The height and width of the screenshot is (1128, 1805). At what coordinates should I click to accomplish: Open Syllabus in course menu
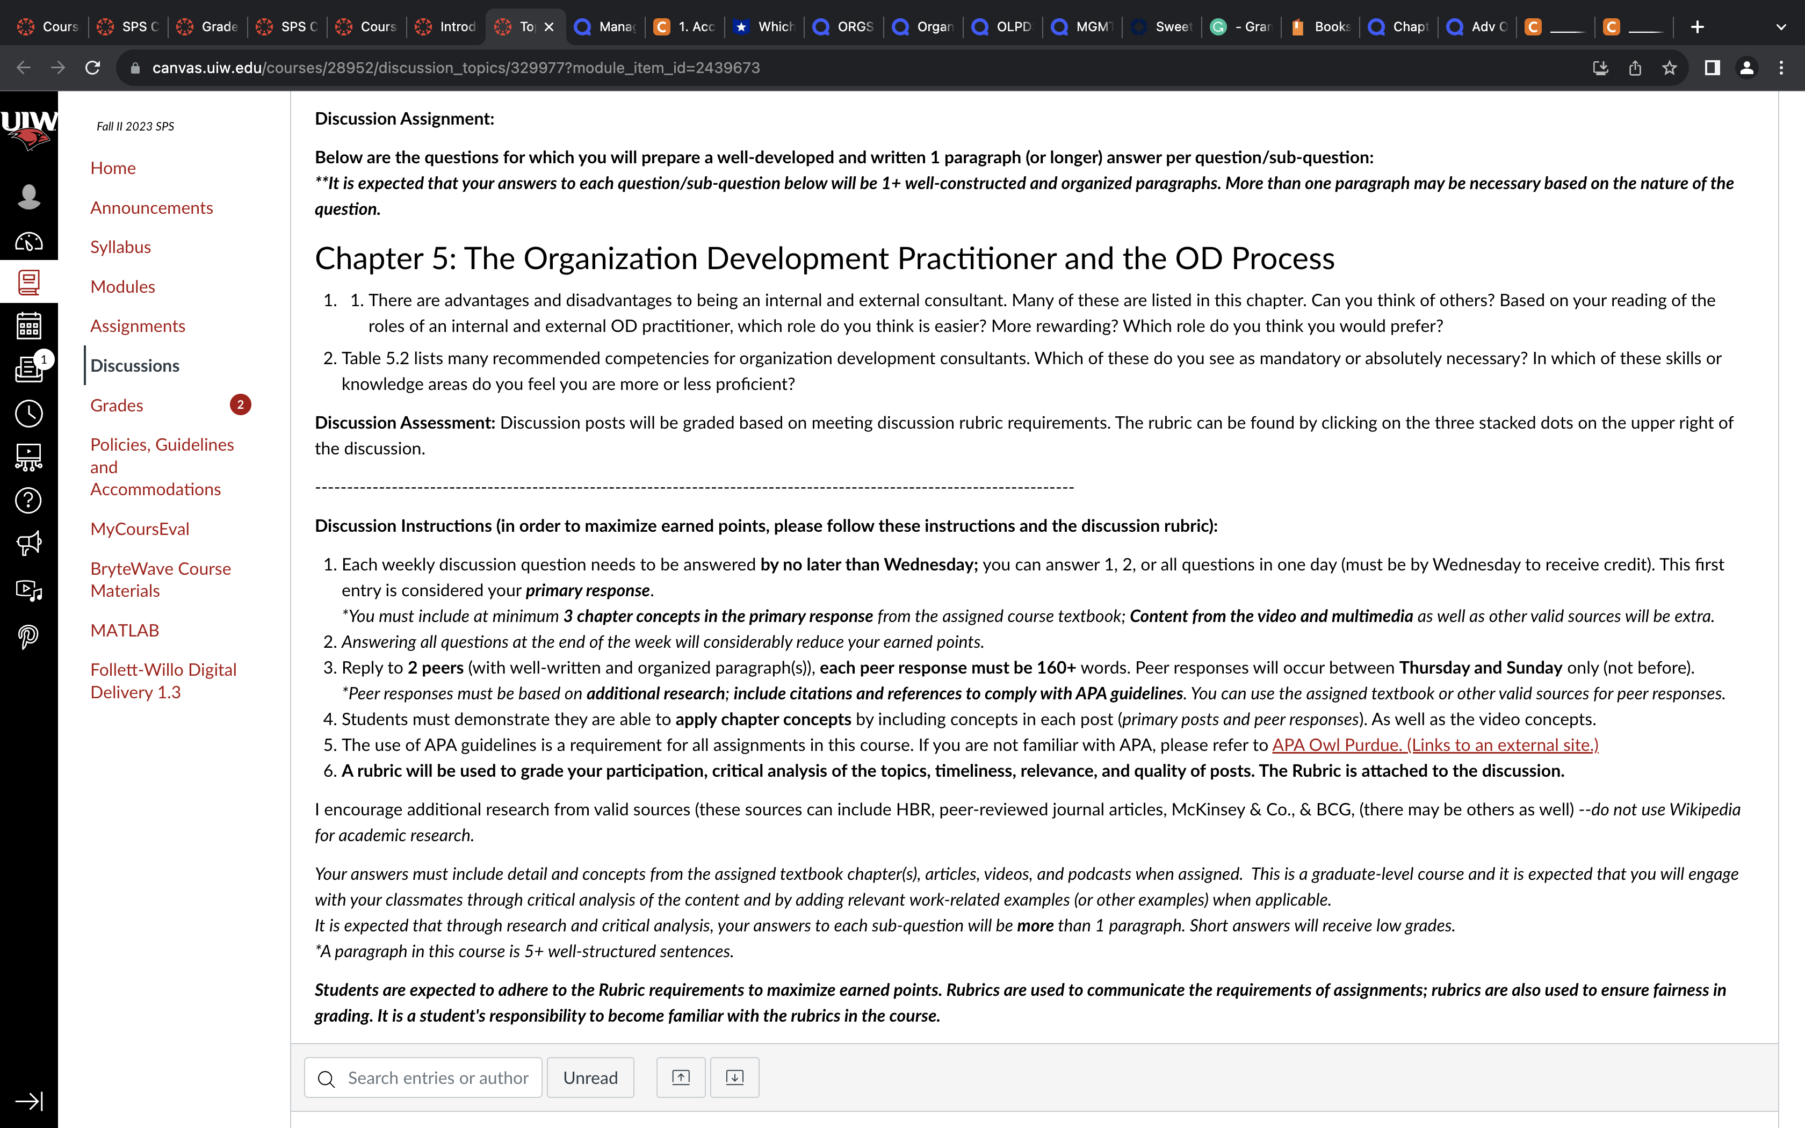click(120, 247)
